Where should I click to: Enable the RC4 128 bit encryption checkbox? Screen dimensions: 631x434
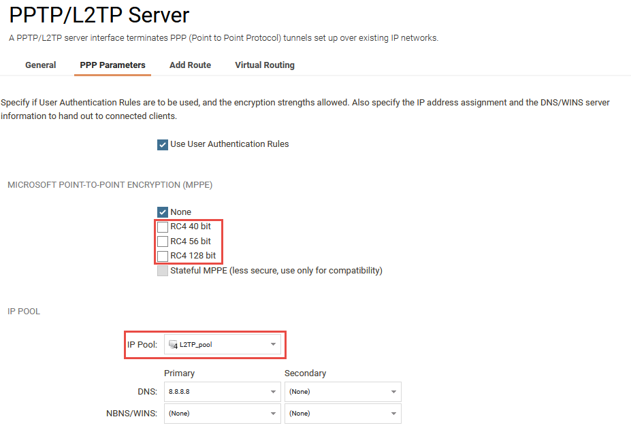[163, 256]
